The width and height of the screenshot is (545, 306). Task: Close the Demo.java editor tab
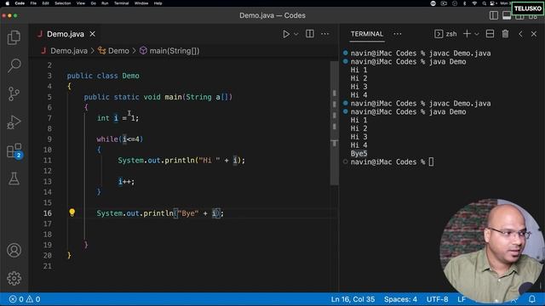pyautogui.click(x=93, y=34)
